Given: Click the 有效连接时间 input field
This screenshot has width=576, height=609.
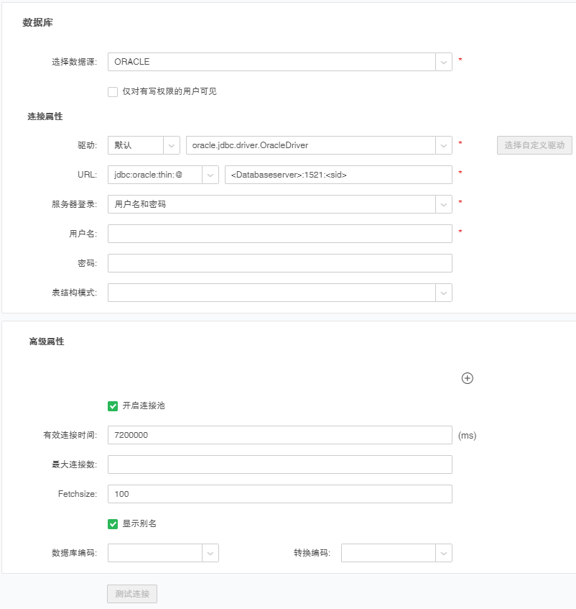Looking at the screenshot, I should tap(279, 436).
